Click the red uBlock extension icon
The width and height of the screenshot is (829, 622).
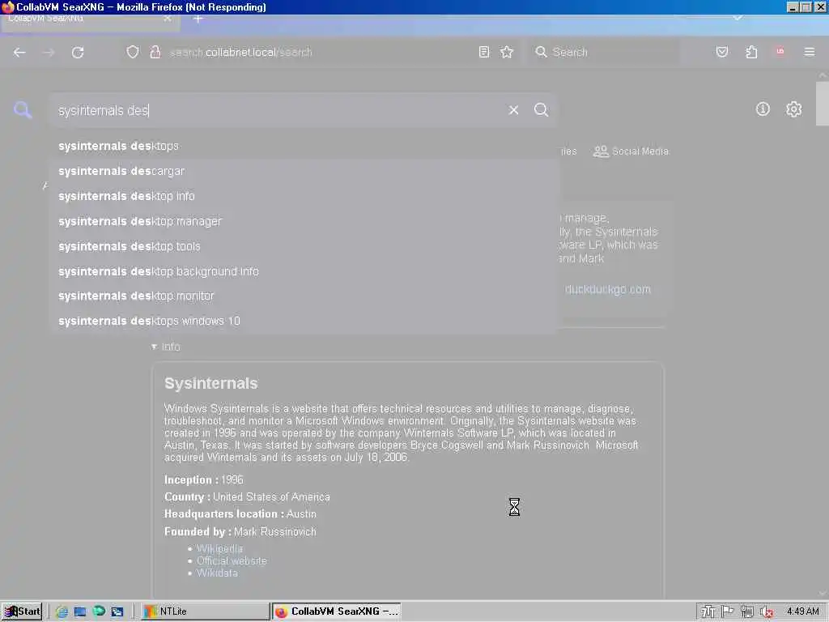(x=780, y=51)
